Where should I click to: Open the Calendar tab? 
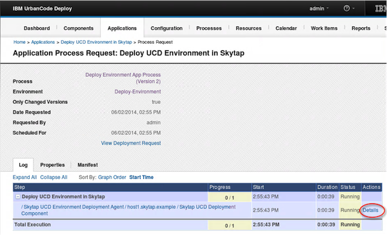pos(286,28)
